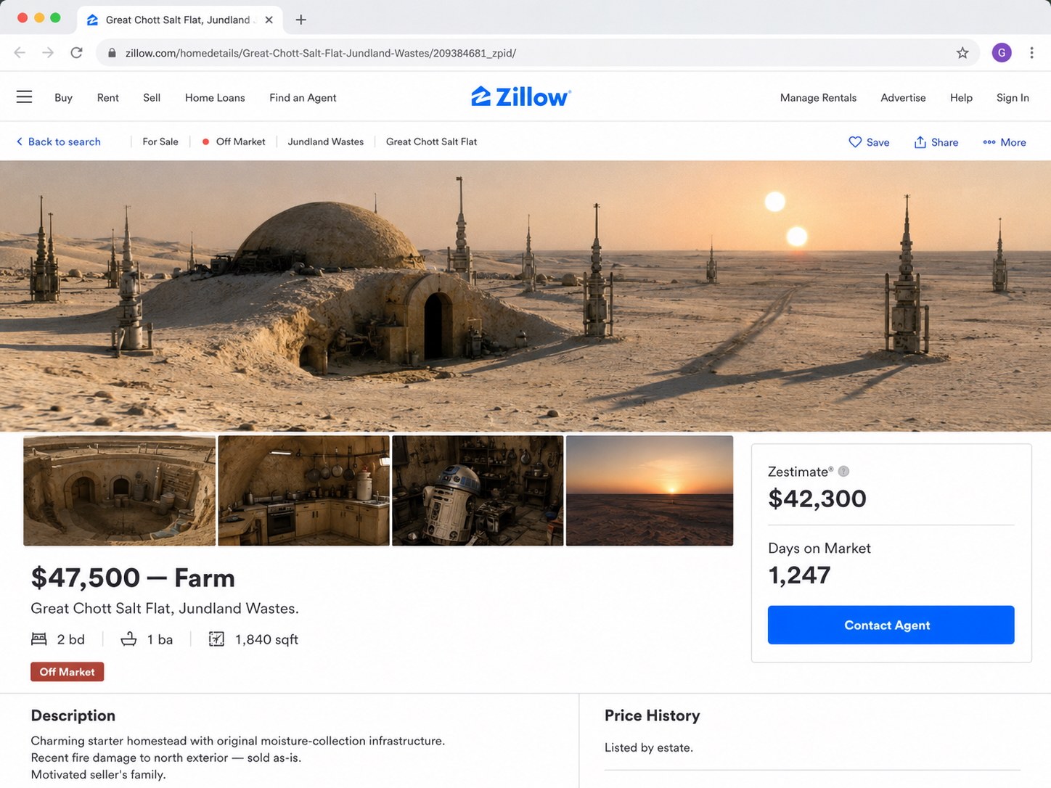Open the Rent menu
Image resolution: width=1051 pixels, height=788 pixels.
point(107,97)
